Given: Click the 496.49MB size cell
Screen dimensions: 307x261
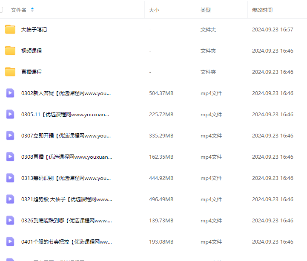Looking at the screenshot, I should tap(161, 199).
